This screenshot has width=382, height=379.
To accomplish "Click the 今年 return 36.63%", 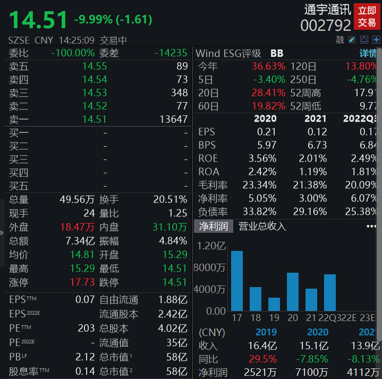I will pos(268,66).
